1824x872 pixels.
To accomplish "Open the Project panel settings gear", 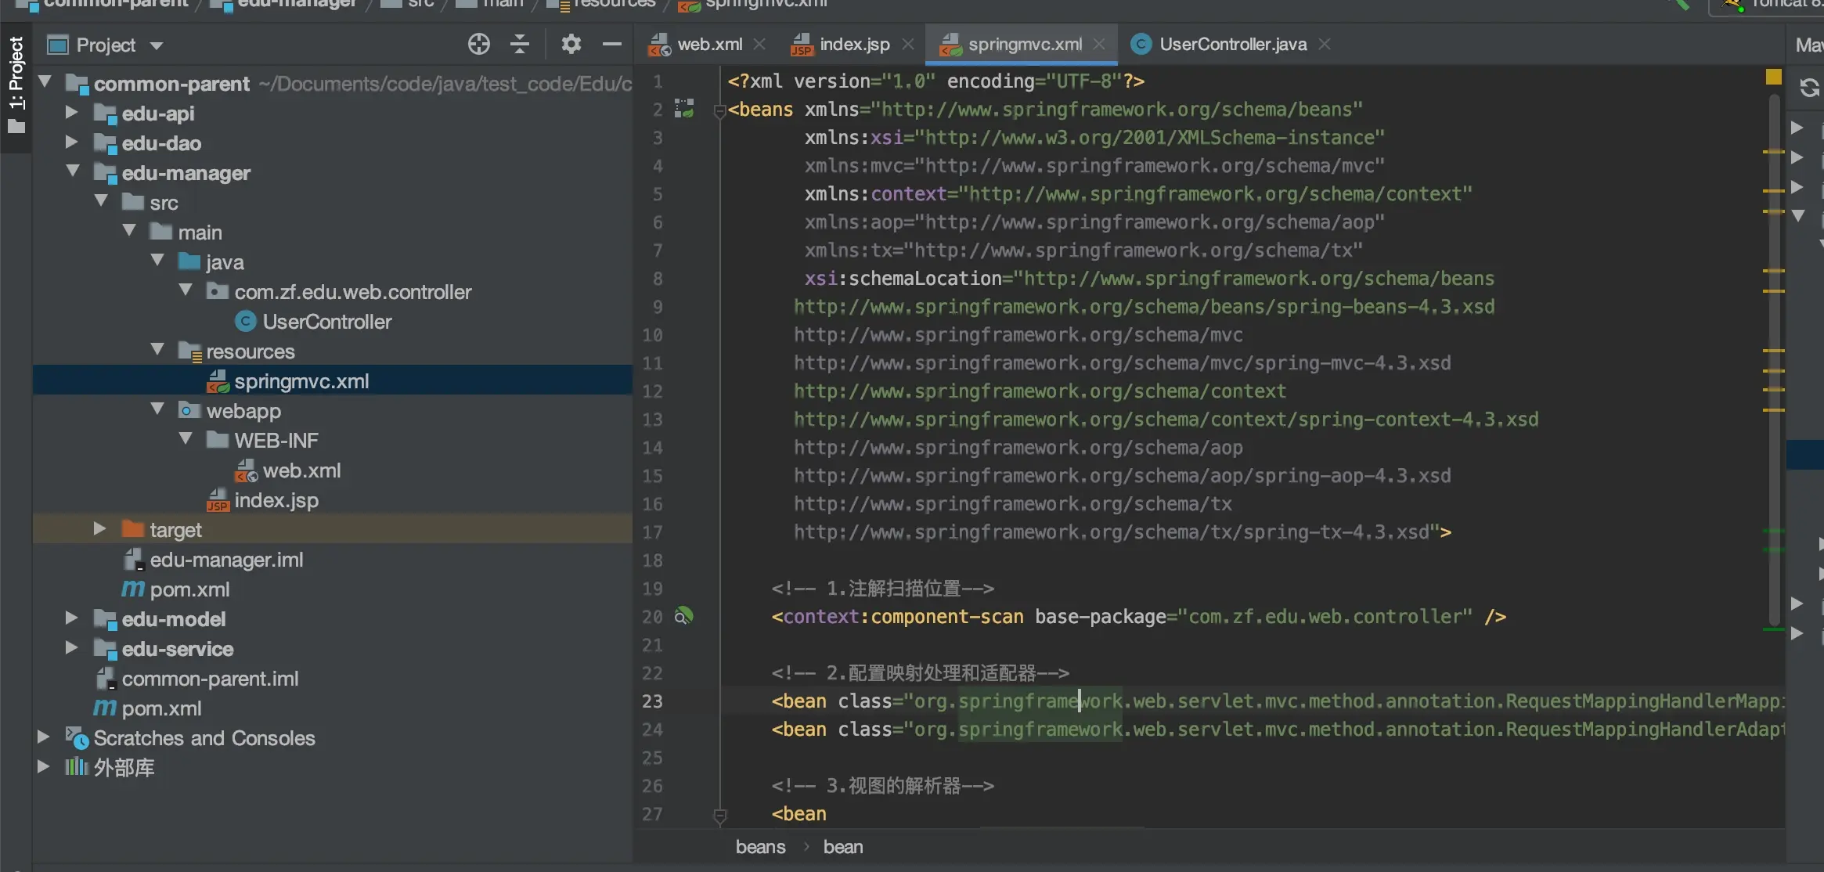I will pos(571,45).
